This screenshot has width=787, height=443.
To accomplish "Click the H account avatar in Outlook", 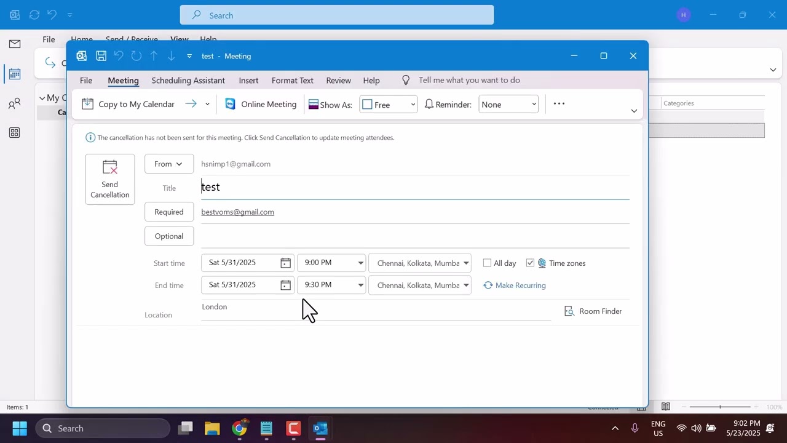I will (684, 15).
